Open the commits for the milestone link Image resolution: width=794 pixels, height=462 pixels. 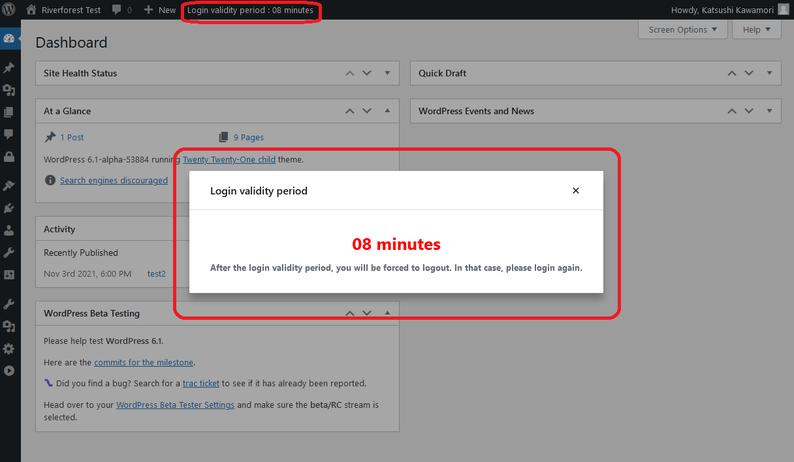(143, 362)
